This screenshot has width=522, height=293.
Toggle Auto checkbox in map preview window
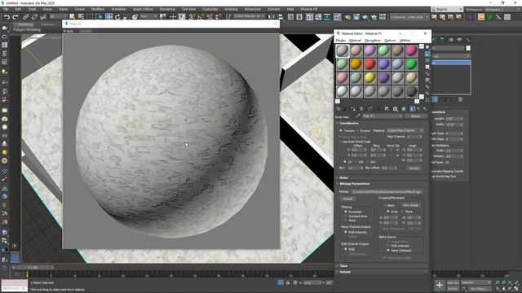[x=65, y=31]
